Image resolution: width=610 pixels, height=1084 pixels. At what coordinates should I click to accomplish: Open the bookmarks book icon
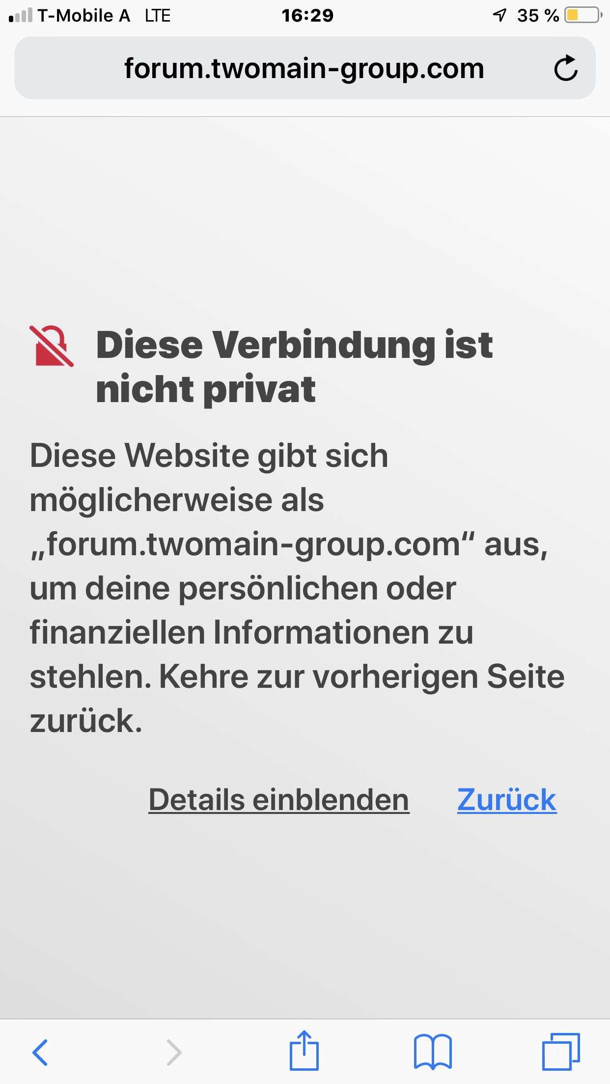tap(433, 1052)
